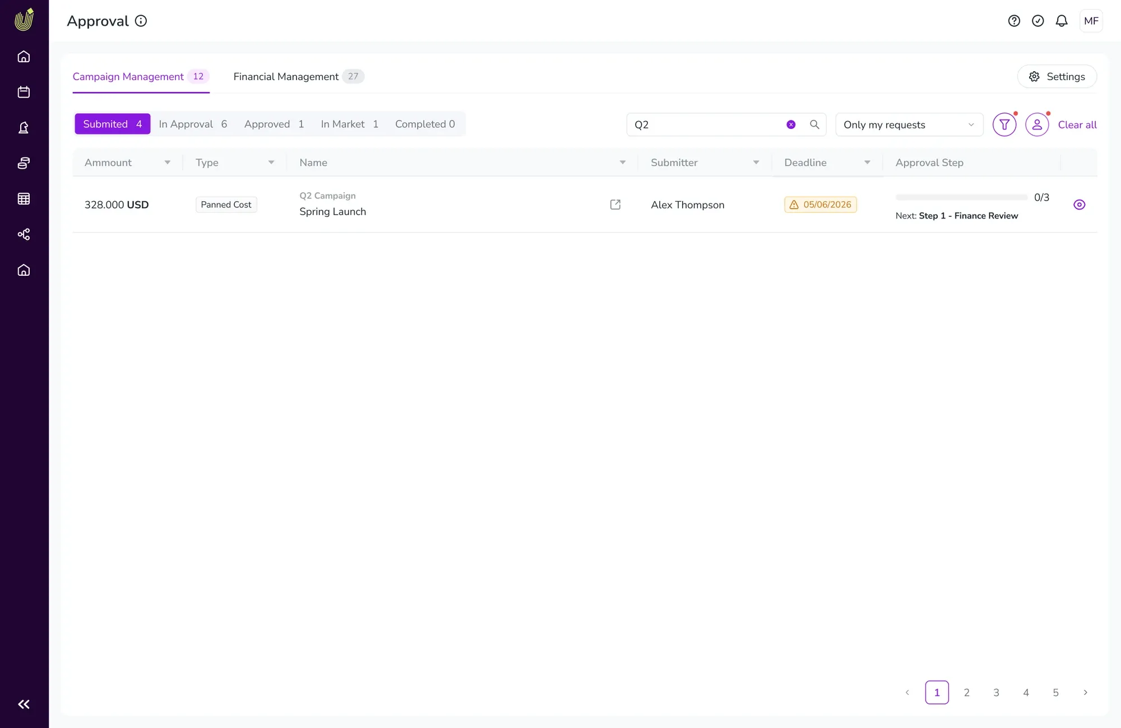Select the Approved status filter
Viewport: 1121px width, 728px height.
(274, 124)
